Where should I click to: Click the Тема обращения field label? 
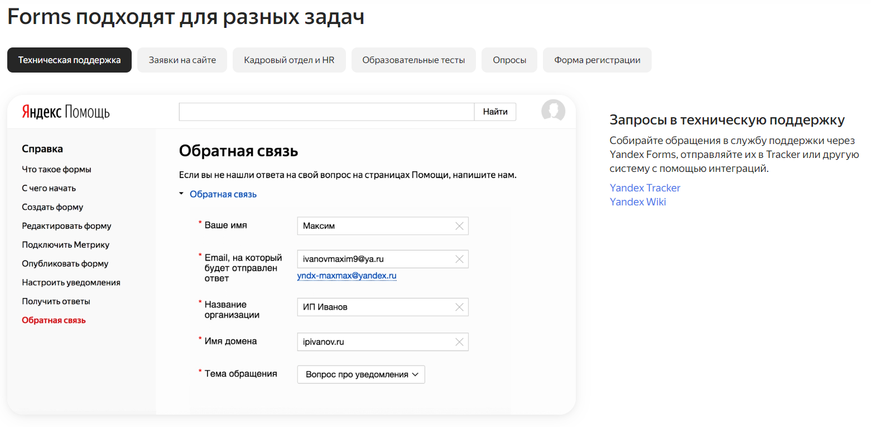point(240,374)
